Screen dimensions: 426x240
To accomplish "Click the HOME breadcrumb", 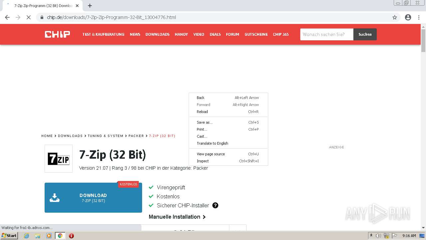I will 47,136.
